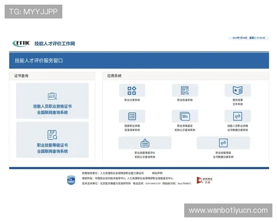Click the 技术支持单位 footer line
The width and height of the screenshot is (277, 222).
136,184
